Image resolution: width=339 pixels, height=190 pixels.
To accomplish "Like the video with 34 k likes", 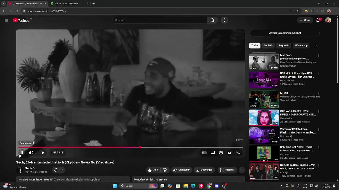I will click(153, 170).
